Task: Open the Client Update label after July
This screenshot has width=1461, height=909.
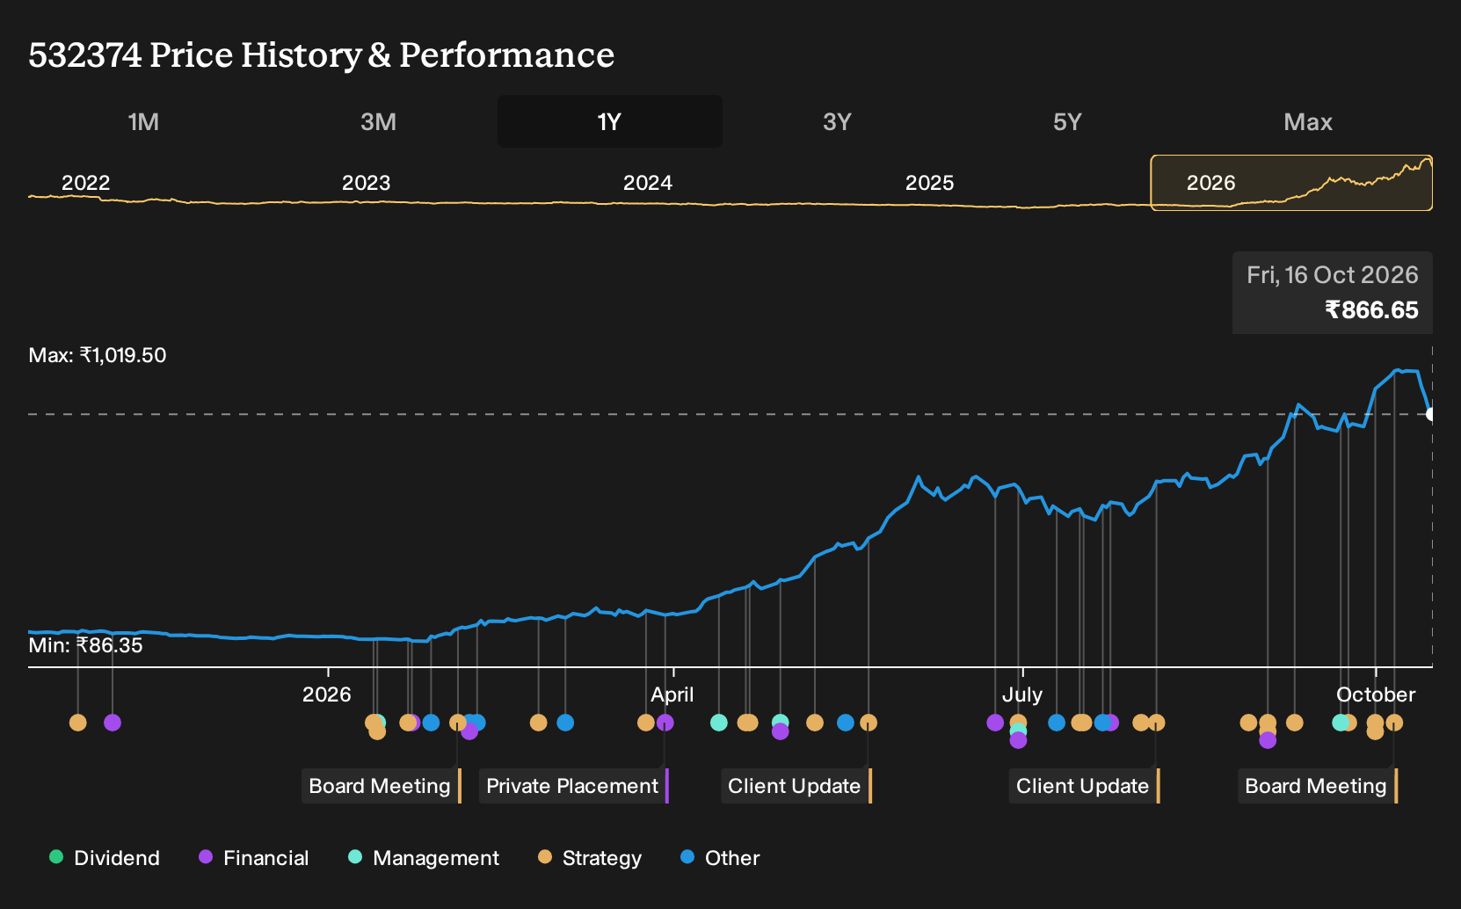Action: click(x=1085, y=786)
